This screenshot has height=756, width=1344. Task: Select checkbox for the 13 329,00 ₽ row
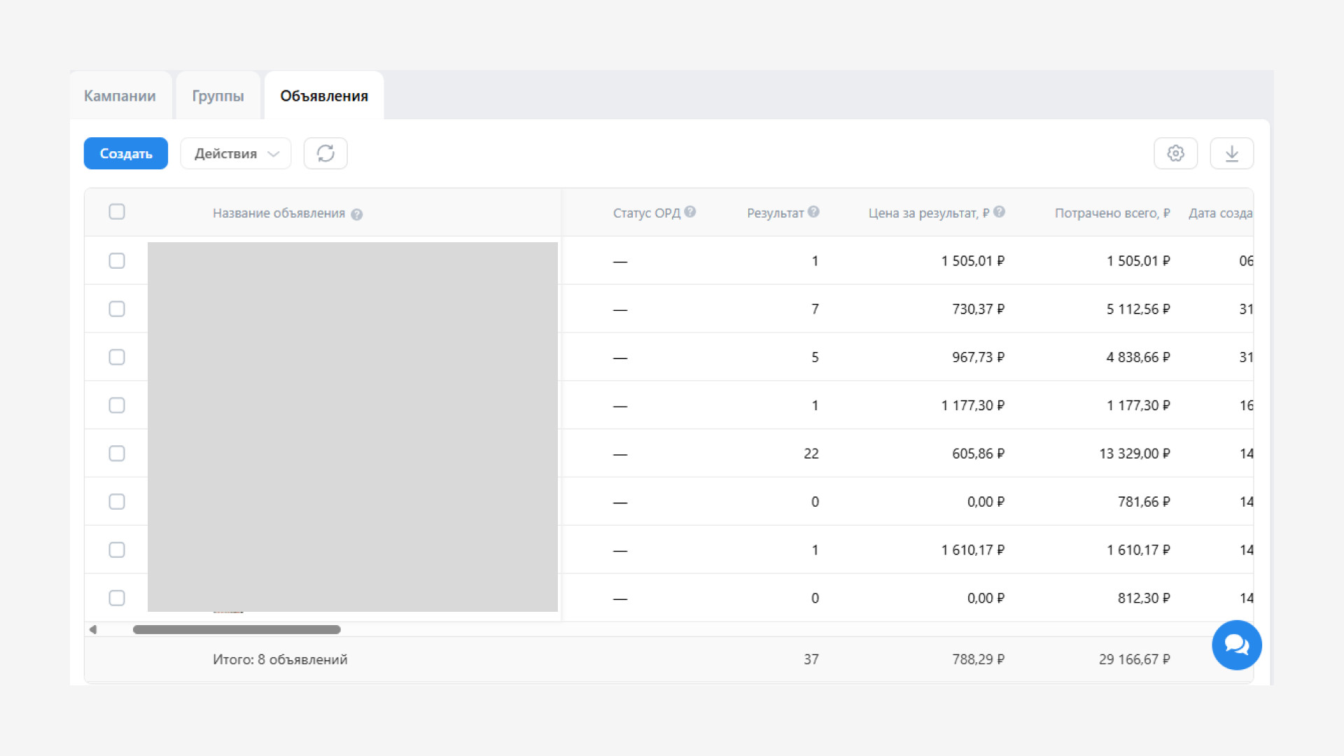click(117, 454)
